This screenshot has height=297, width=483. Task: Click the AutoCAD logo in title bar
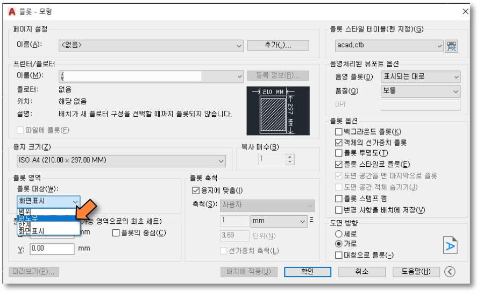12,12
